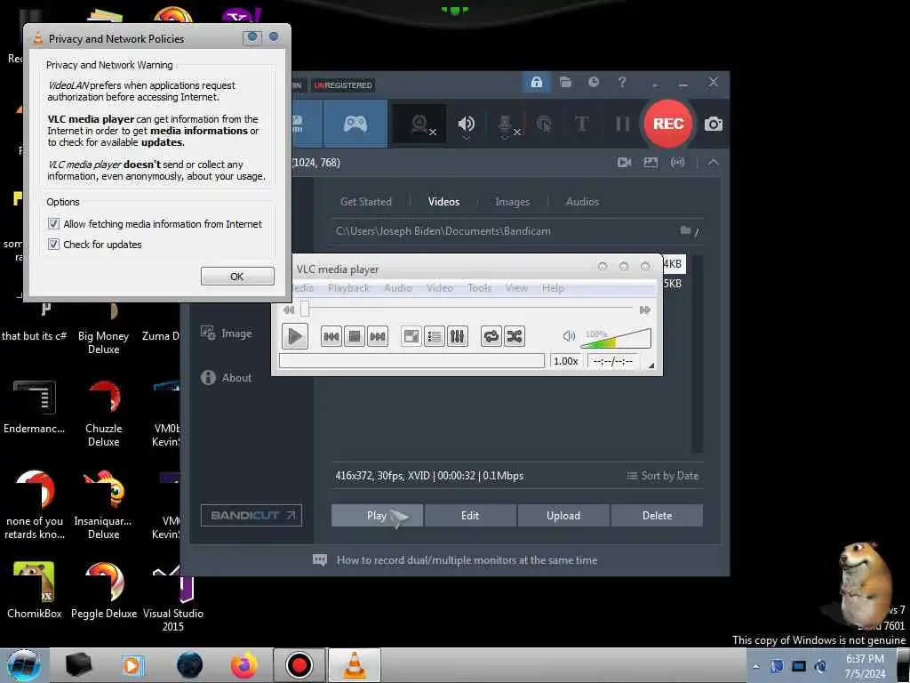The height and width of the screenshot is (683, 910).
Task: Toggle Allow fetching media information from Internet
Action: pyautogui.click(x=53, y=223)
